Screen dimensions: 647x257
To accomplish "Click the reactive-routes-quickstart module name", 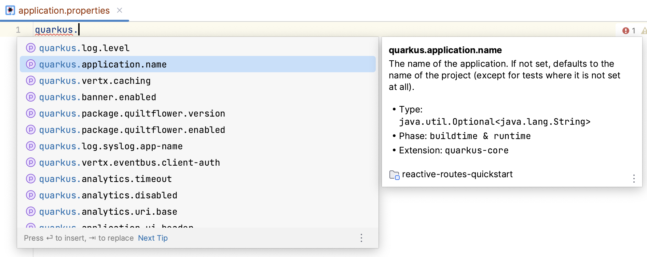I will click(x=457, y=174).
